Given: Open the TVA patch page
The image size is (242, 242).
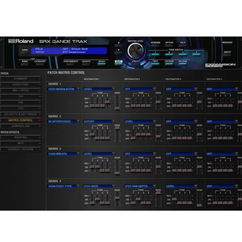Looking at the screenshot, I should click(21, 102).
